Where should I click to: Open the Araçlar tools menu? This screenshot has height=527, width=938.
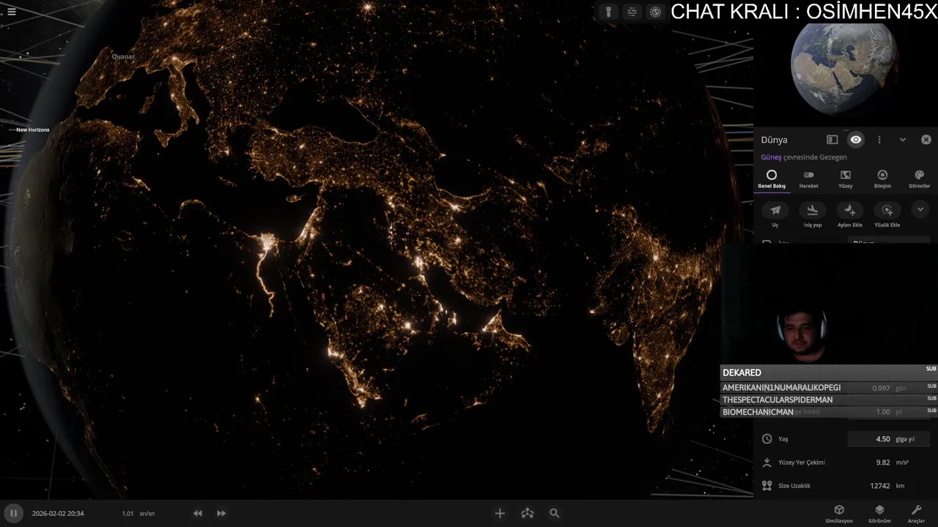point(916,513)
